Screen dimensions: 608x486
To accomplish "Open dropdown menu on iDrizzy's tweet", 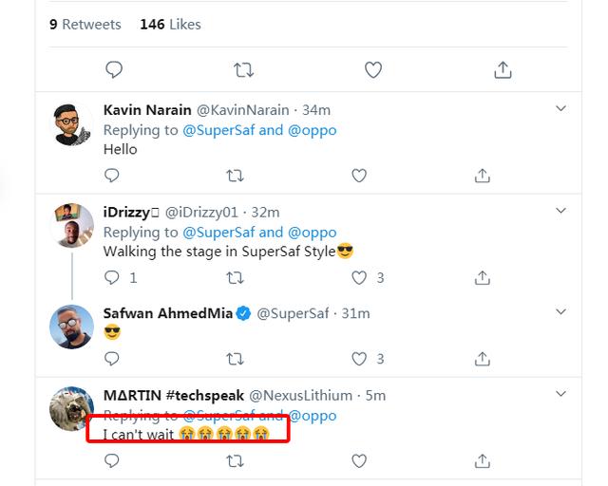I will [560, 211].
